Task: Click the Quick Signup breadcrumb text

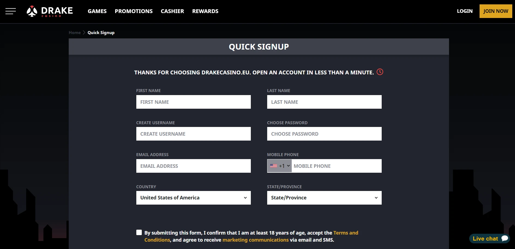Action: [x=101, y=32]
